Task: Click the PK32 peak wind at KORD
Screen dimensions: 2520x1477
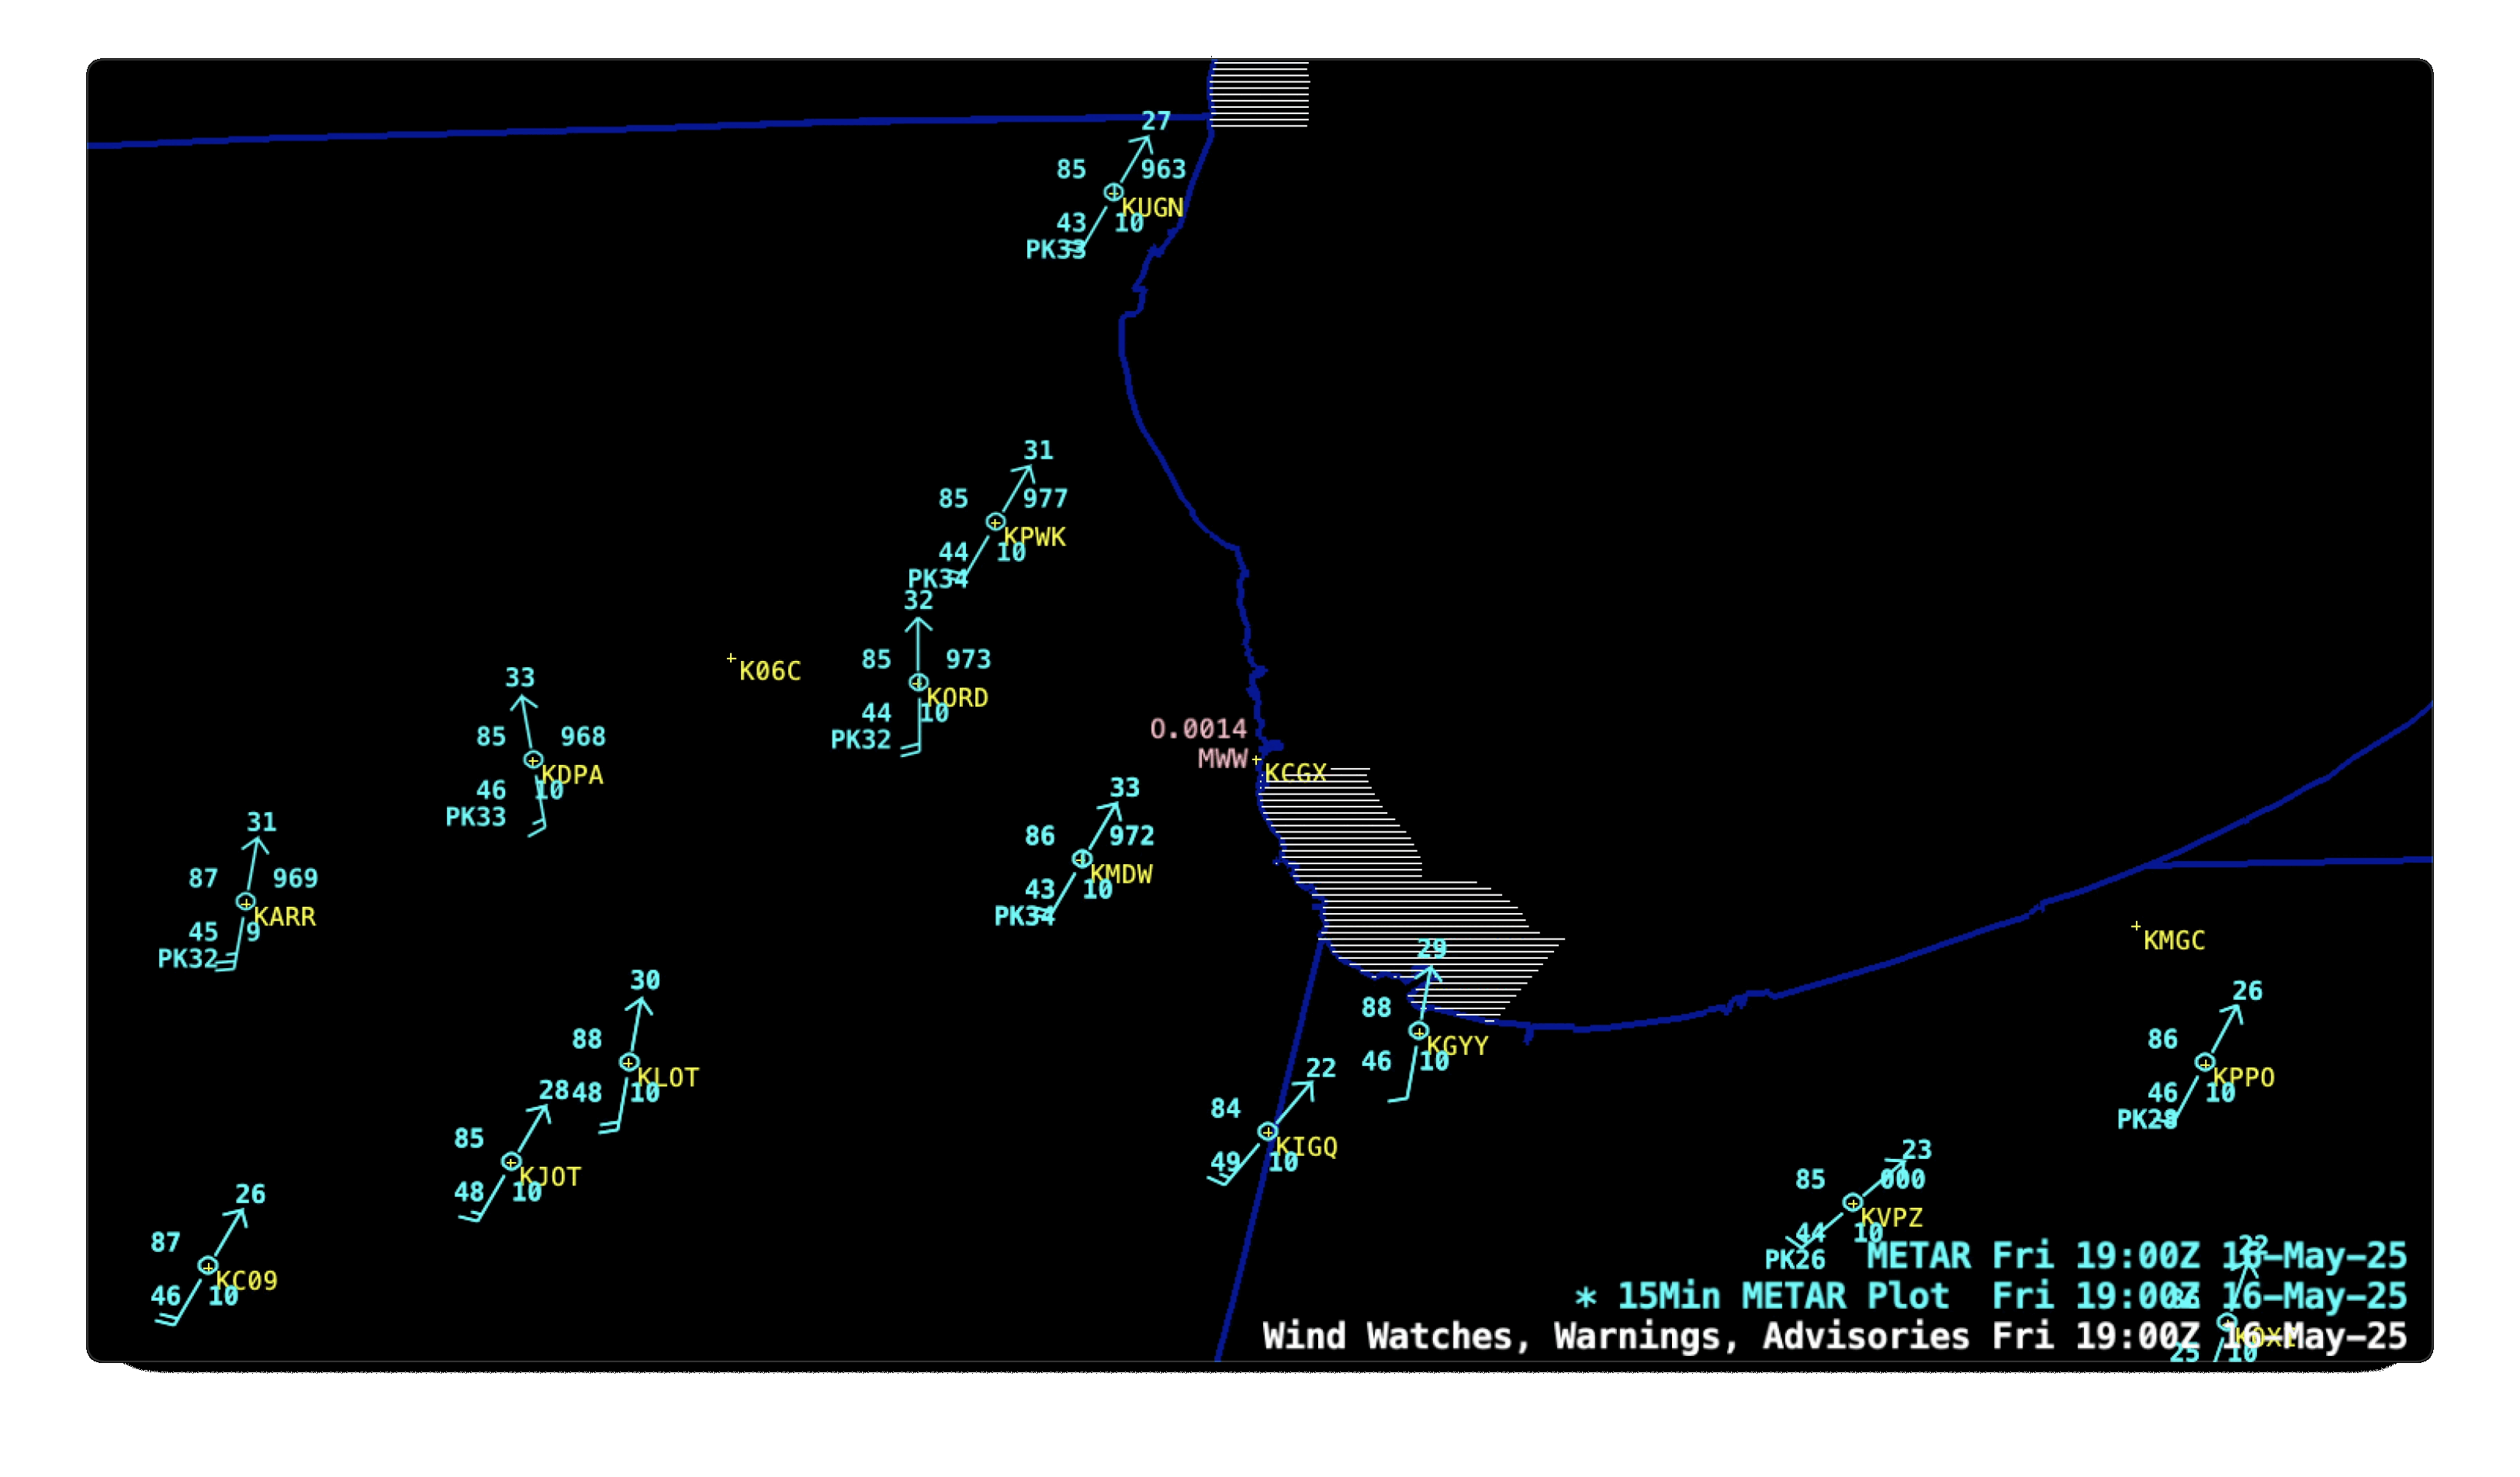Action: pos(860,740)
